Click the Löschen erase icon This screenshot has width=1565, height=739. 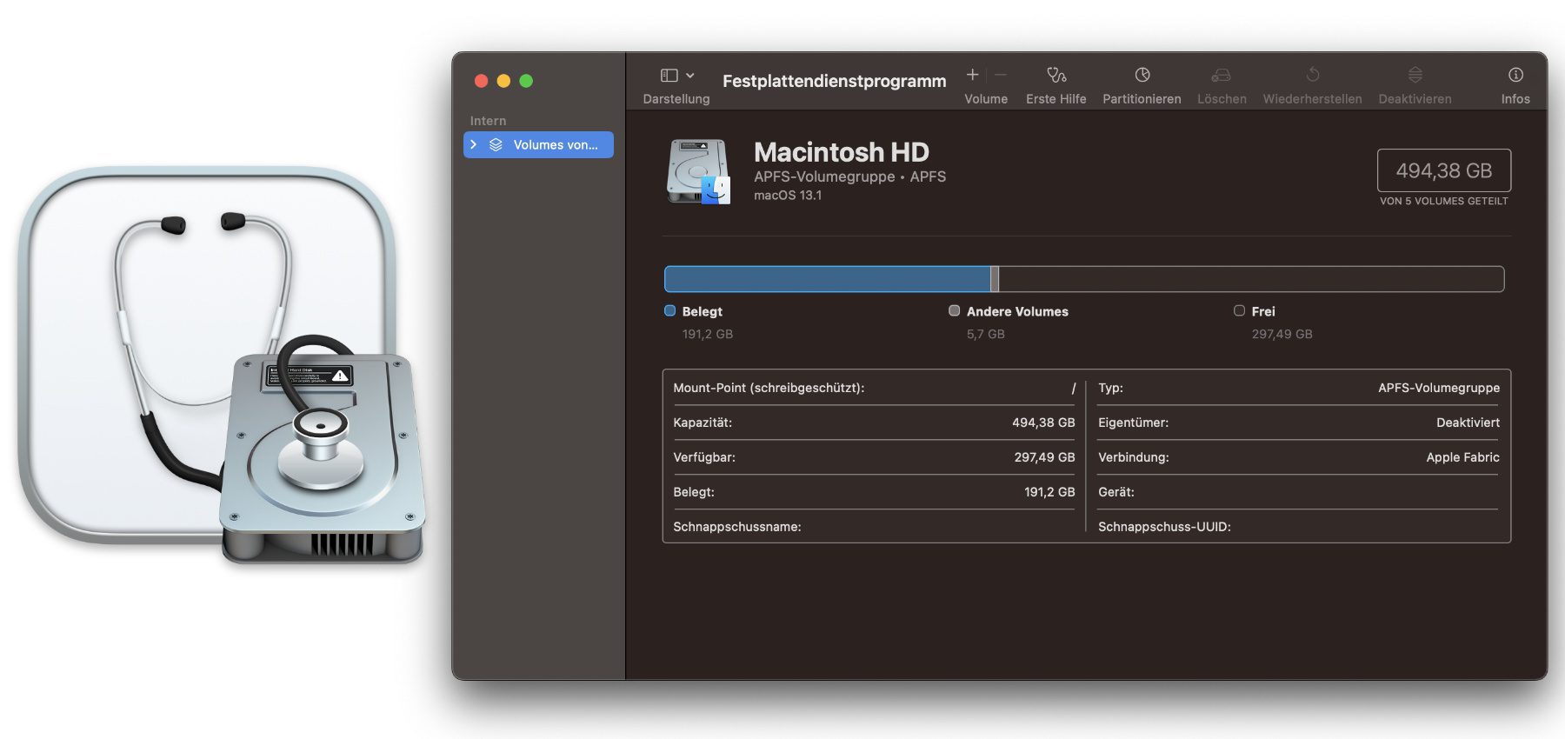pos(1221,76)
